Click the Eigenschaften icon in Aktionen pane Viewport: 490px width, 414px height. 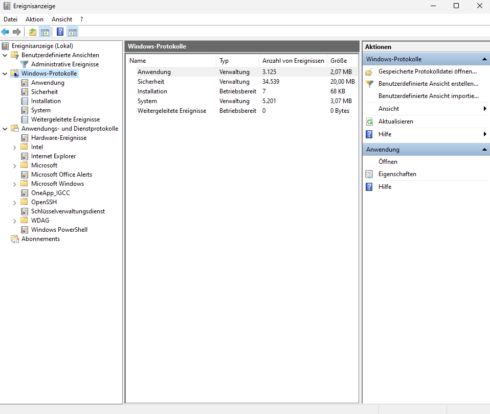click(369, 174)
